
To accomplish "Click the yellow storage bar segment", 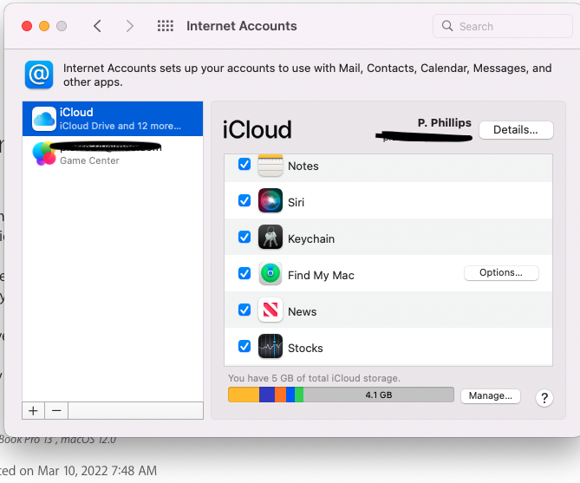I will point(244,395).
